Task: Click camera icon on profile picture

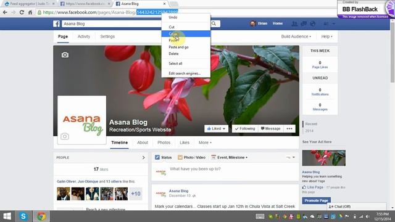Action: click(64, 136)
